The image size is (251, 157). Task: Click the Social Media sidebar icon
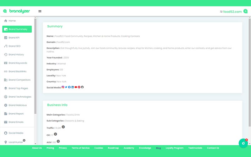(x=6, y=133)
